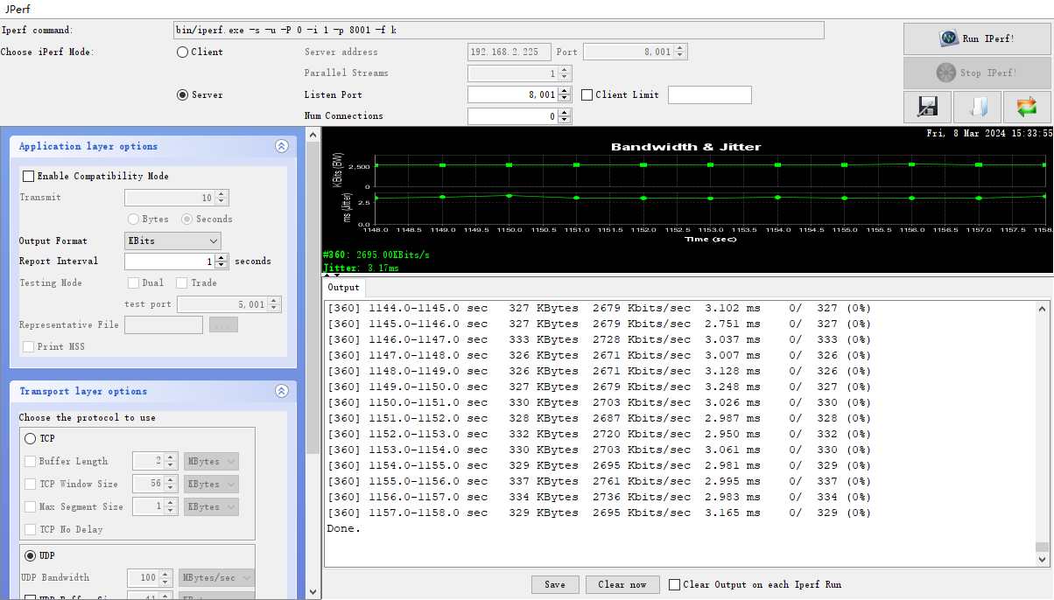Select the Bytes transmit radio button

click(x=133, y=219)
